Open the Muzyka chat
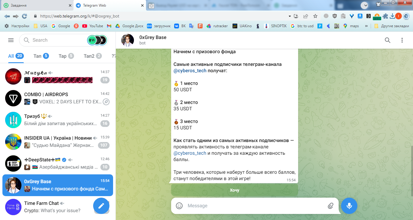 tap(58, 76)
